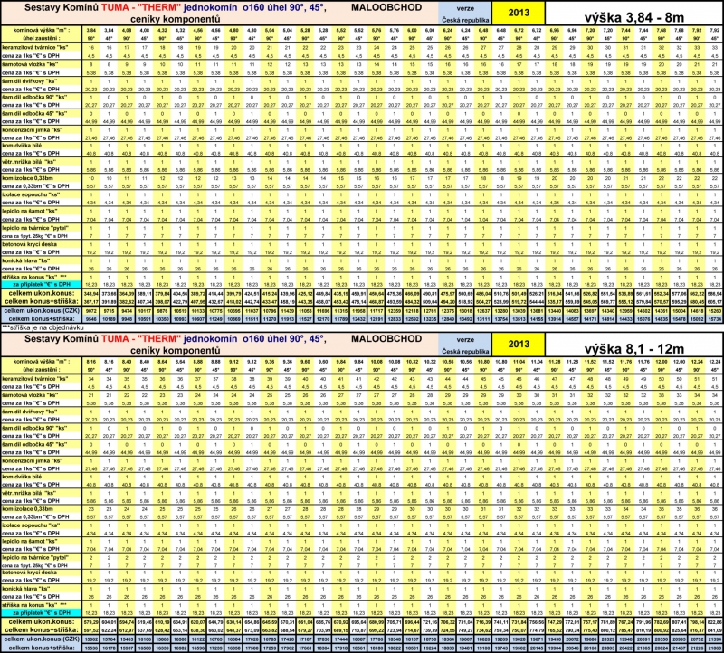This screenshot has width=724, height=653.
Task: Select "verze Česká republika" cell in the 3,84 - 8m header
Action: point(465,14)
